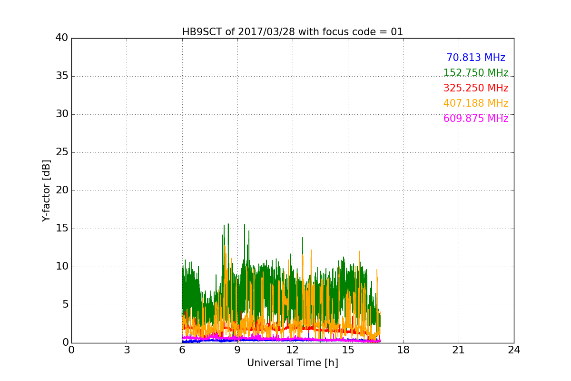
Task: Click the y-axis tick label 35
Action: pyautogui.click(x=62, y=76)
